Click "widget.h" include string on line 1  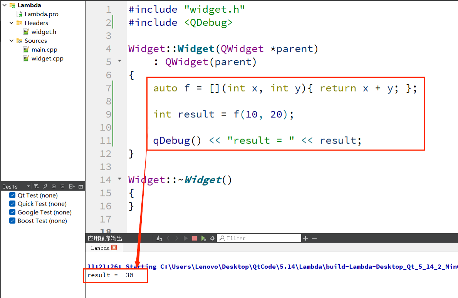coord(215,10)
